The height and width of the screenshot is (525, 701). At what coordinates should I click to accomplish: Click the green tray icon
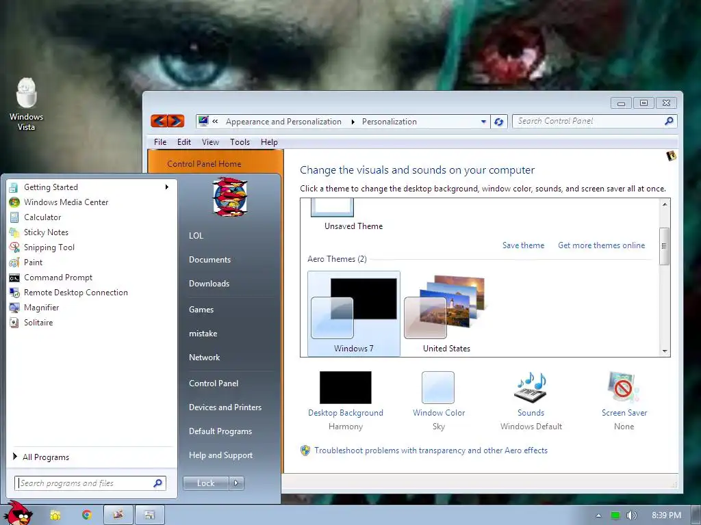[x=615, y=515]
